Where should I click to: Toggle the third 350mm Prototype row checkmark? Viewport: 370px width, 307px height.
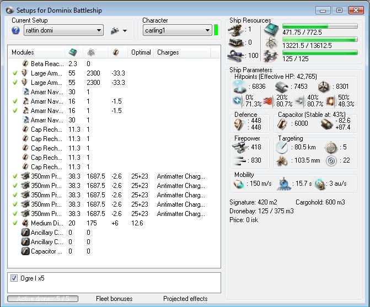point(15,195)
